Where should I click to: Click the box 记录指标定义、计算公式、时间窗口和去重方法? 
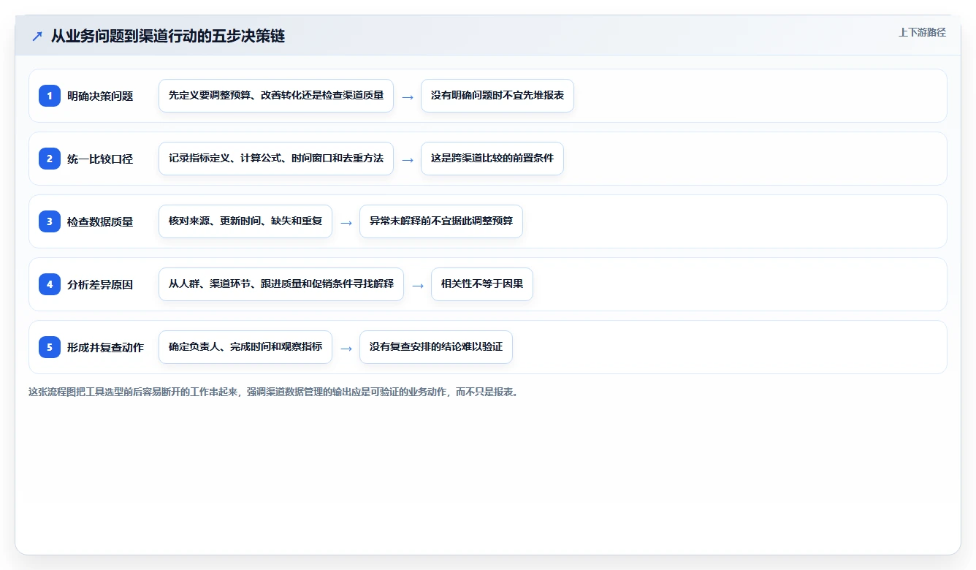tap(276, 159)
